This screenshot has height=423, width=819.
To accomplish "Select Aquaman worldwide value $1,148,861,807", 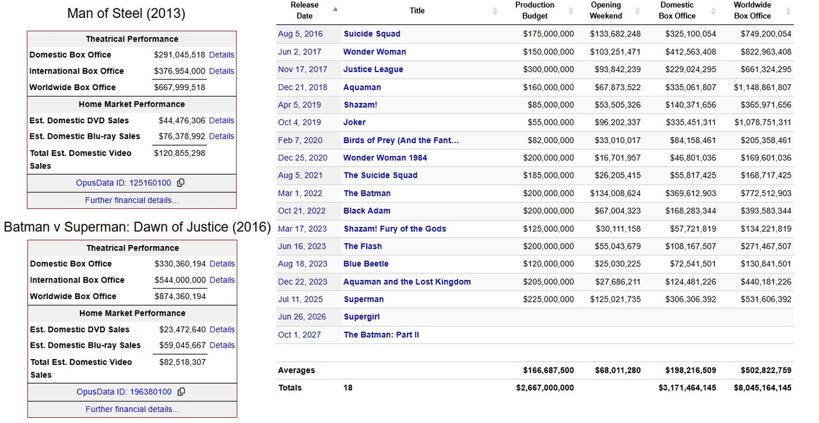I will (762, 87).
